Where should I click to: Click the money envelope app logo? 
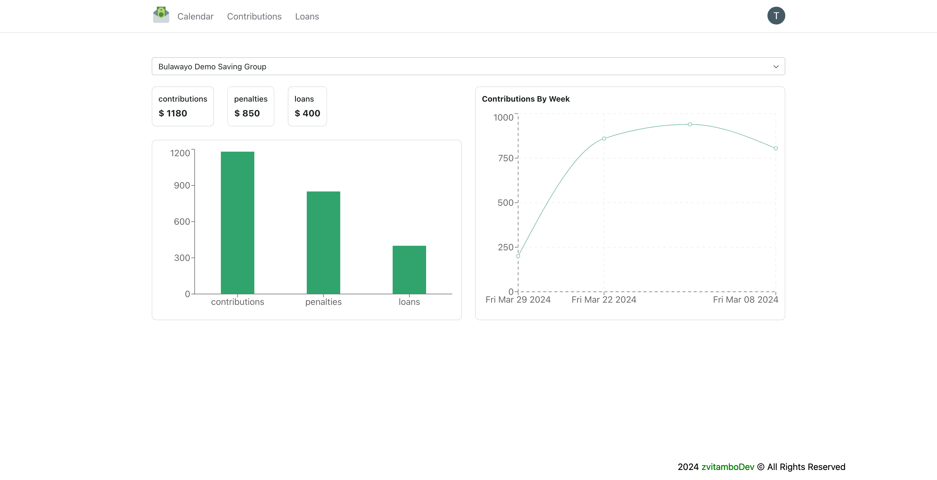tap(161, 15)
